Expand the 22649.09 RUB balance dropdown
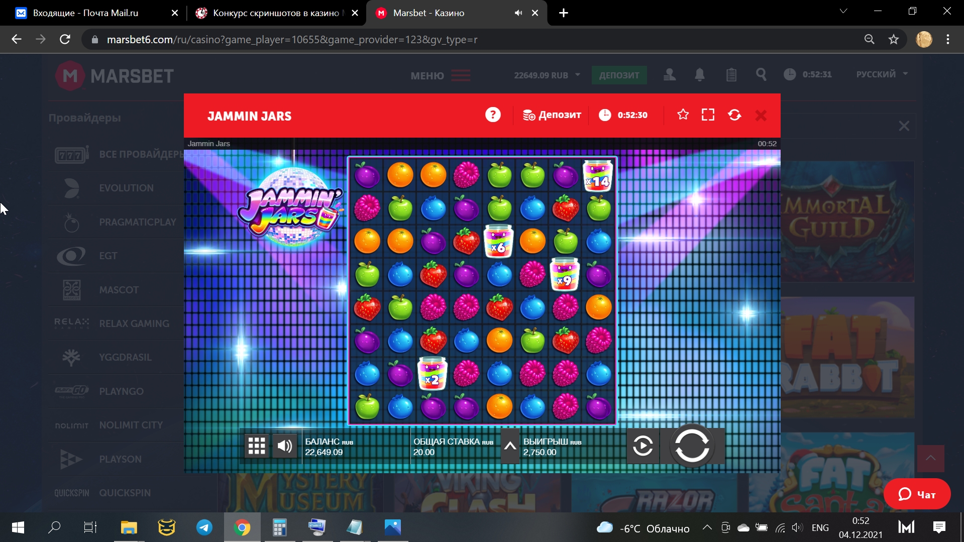Viewport: 964px width, 542px height. point(547,75)
